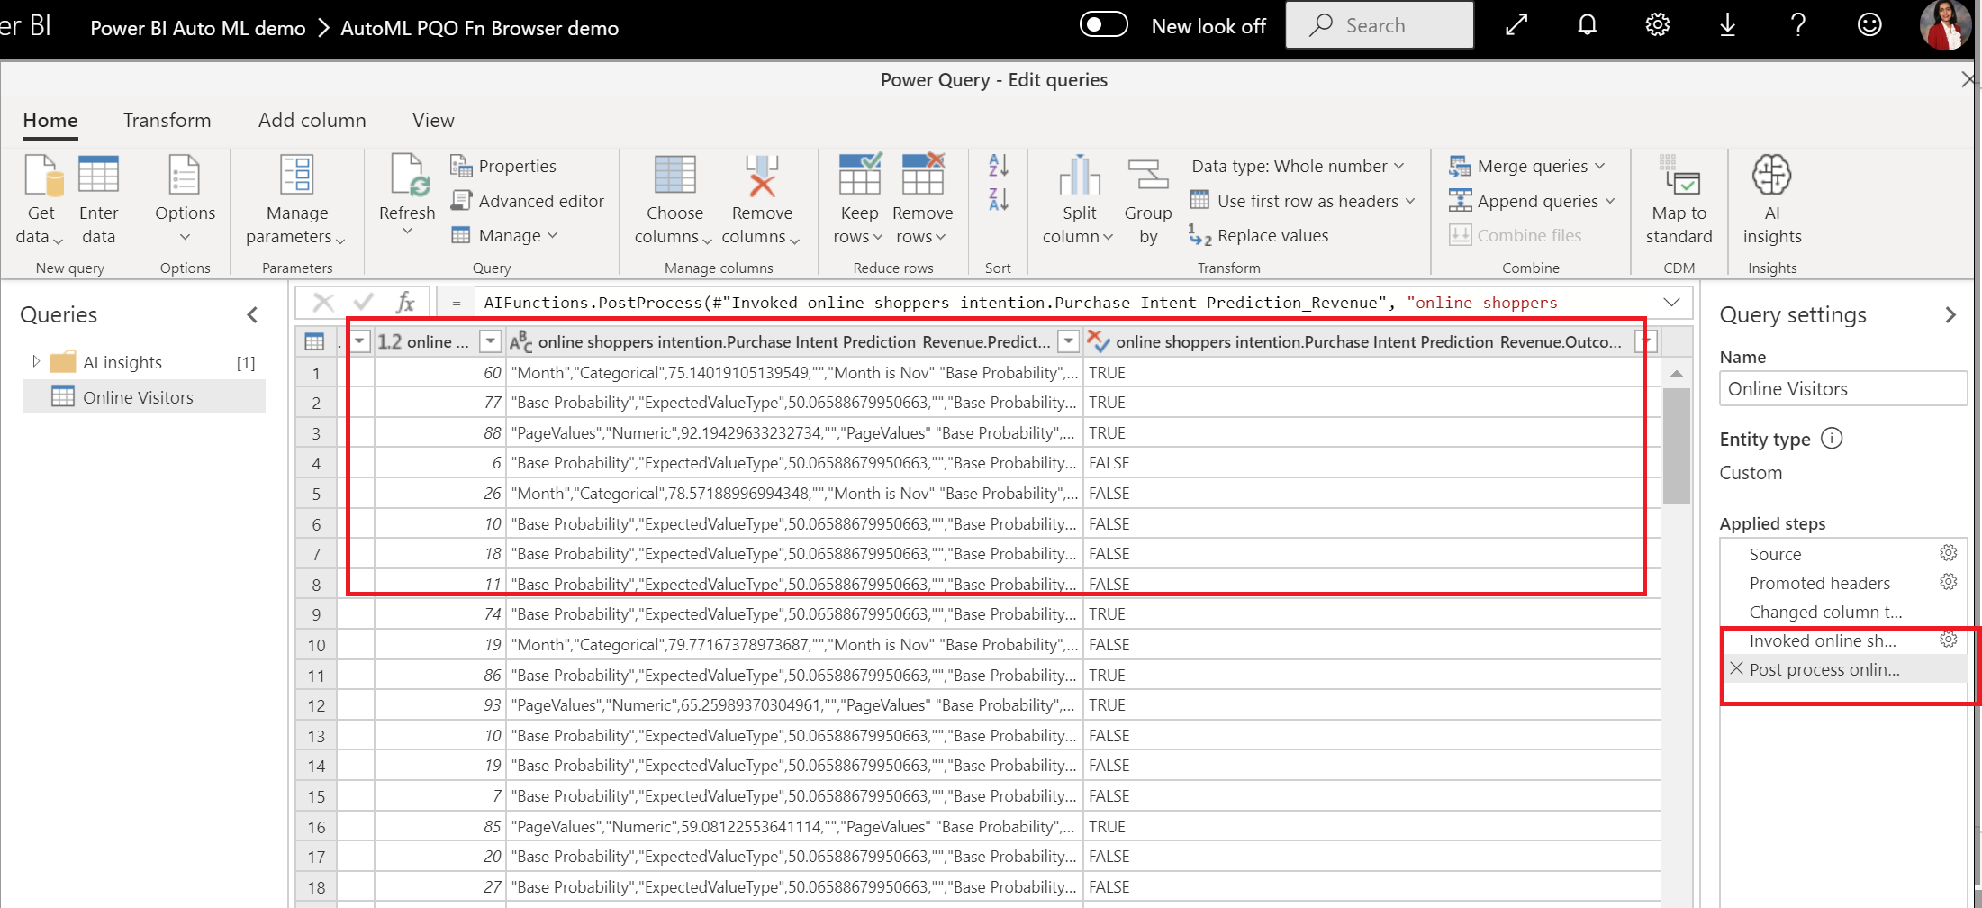The height and width of the screenshot is (908, 1982).
Task: Open Data type: Whole number dropdown
Action: click(1297, 166)
